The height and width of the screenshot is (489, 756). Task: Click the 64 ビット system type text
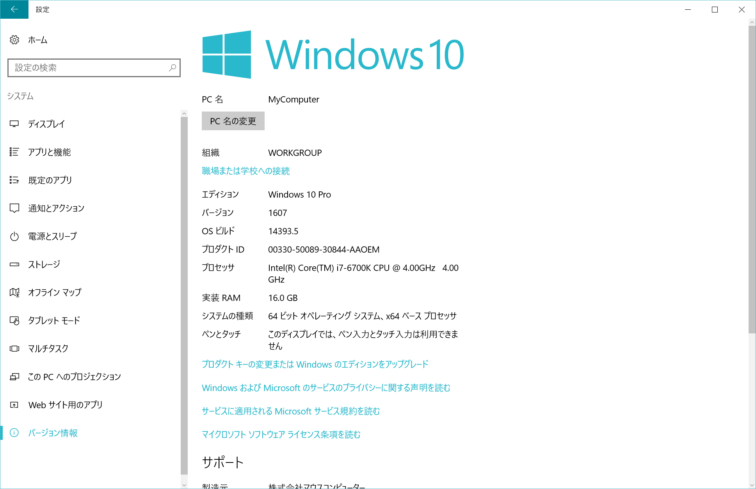(x=362, y=316)
